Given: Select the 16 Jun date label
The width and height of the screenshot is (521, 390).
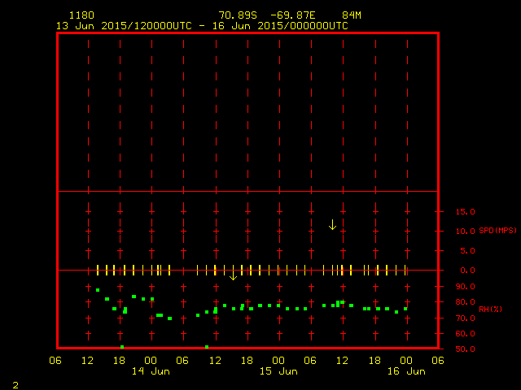Looking at the screenshot, I should (x=405, y=371).
